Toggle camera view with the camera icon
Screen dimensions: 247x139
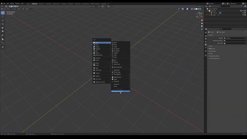click(x=202, y=26)
